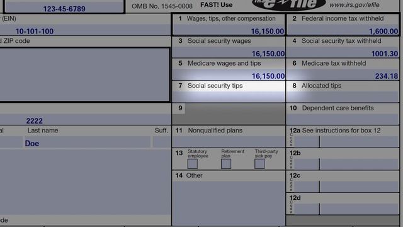403x227 pixels.
Task: Click Social security wages value 16,150.00
Action: point(268,54)
